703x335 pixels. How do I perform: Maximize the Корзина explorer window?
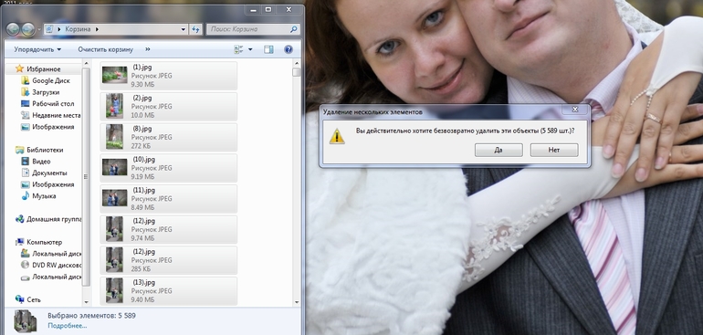(268, 9)
